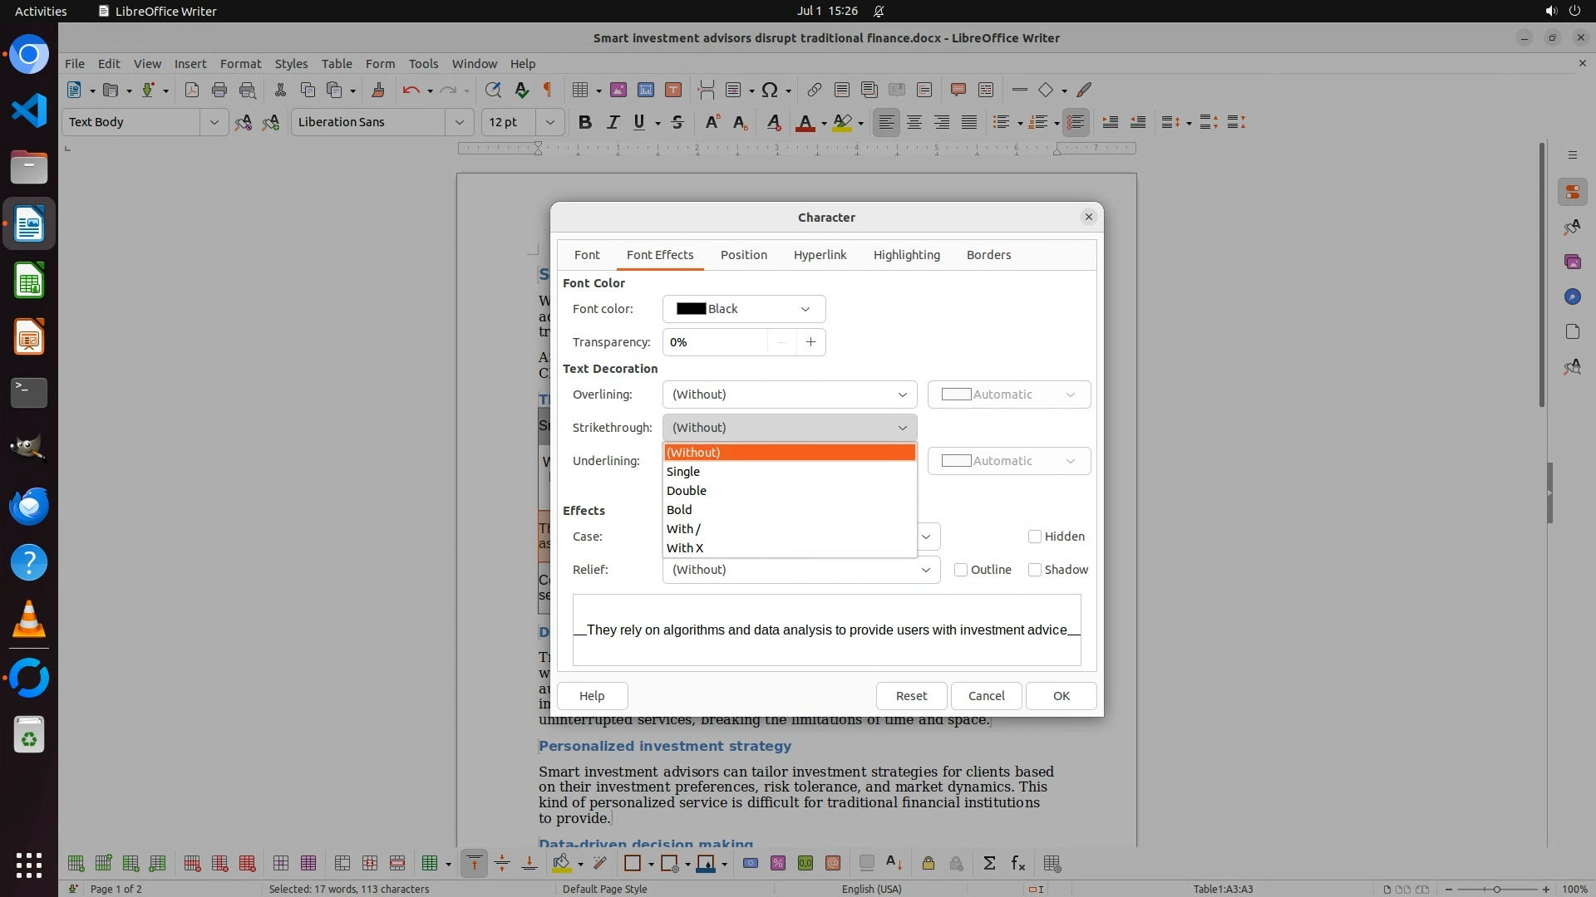The image size is (1596, 897).
Task: Click the Reset button
Action: [x=911, y=696]
